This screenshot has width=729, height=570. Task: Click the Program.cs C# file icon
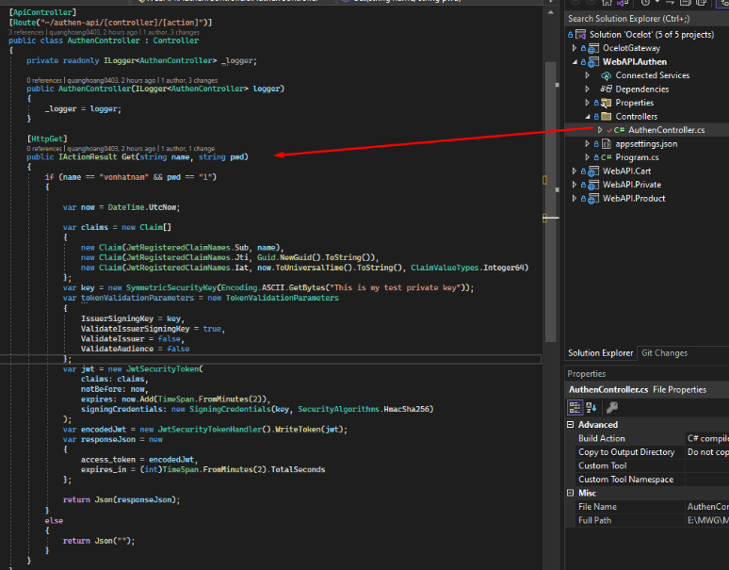pos(607,157)
